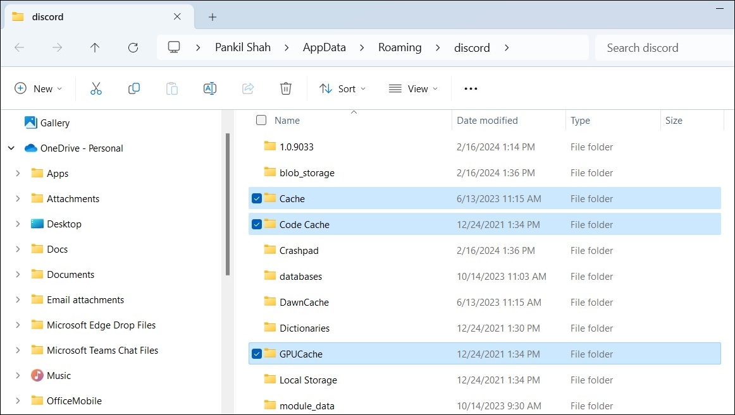Screen dimensions: 735x415
Task: Refresh the folder view
Action: pos(133,47)
